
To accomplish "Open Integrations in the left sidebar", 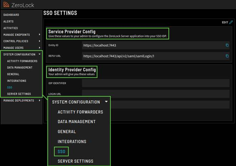I will coord(17,81).
